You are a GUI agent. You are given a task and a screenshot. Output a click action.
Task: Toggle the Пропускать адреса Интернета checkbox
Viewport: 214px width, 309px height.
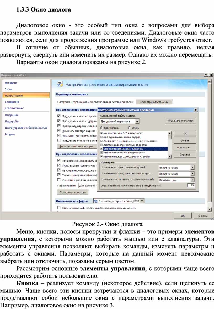click(x=59, y=126)
